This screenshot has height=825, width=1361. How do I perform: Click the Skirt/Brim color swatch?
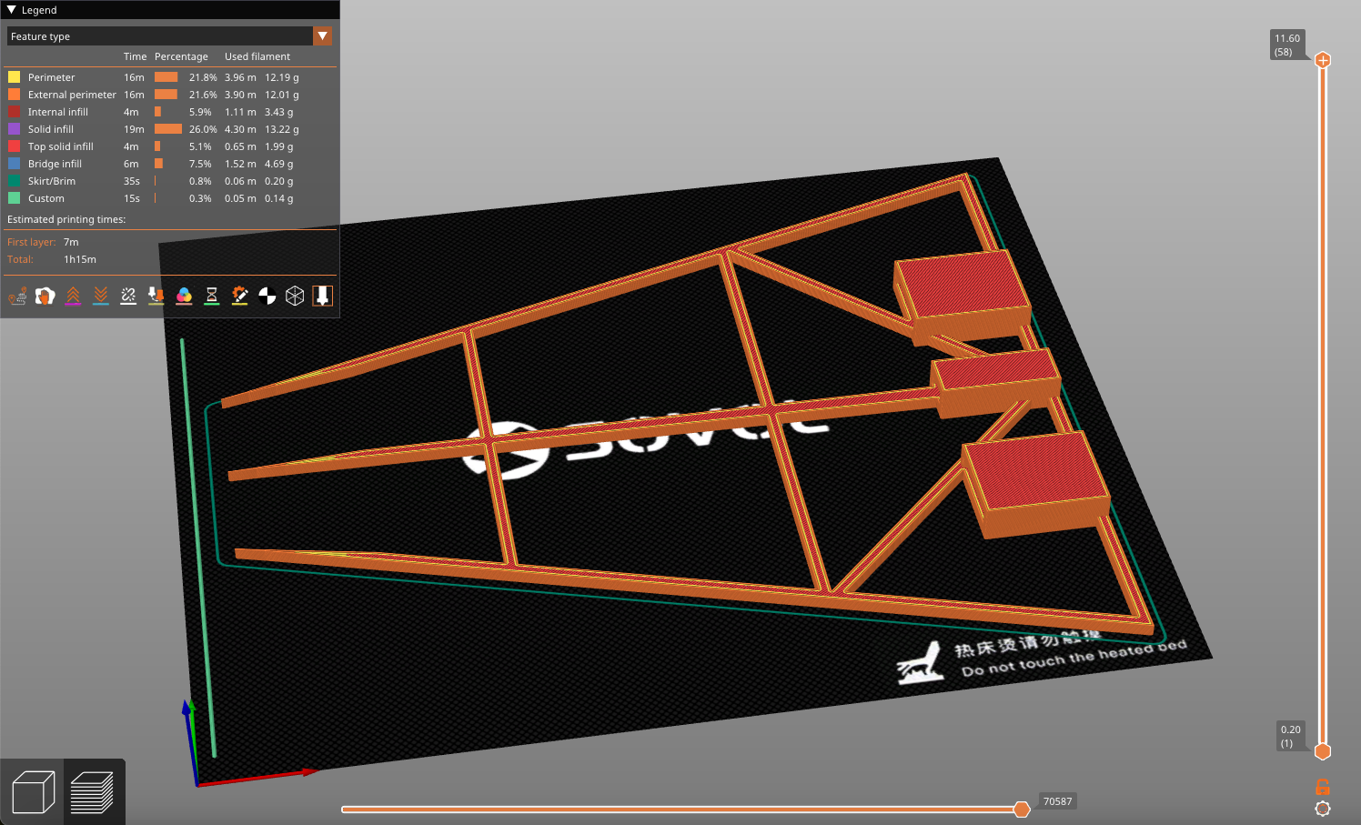coord(14,181)
